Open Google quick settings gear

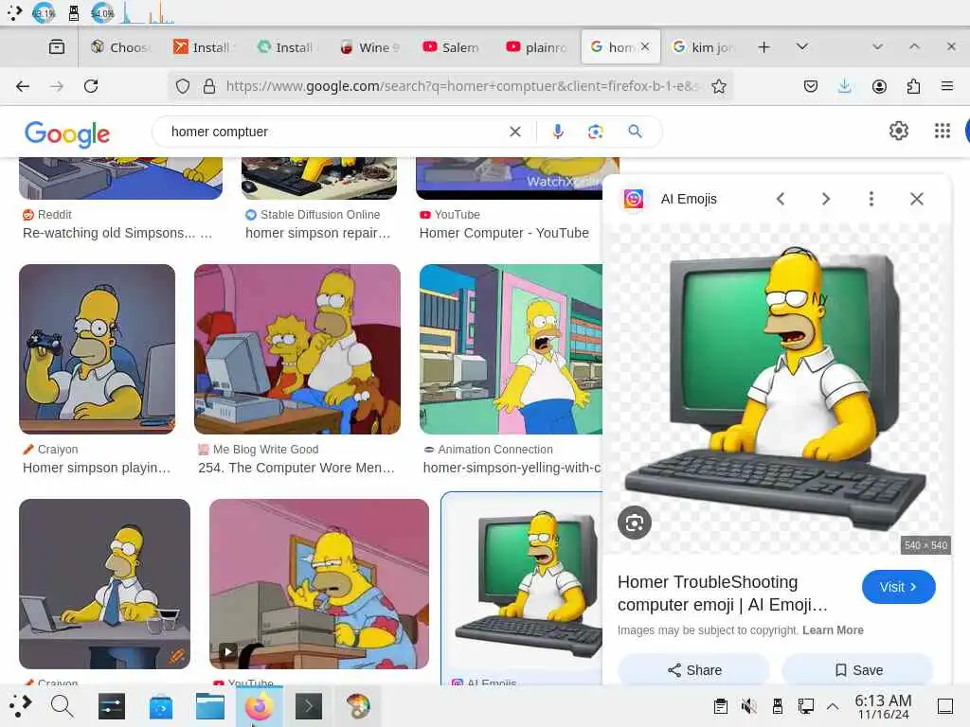click(x=898, y=131)
